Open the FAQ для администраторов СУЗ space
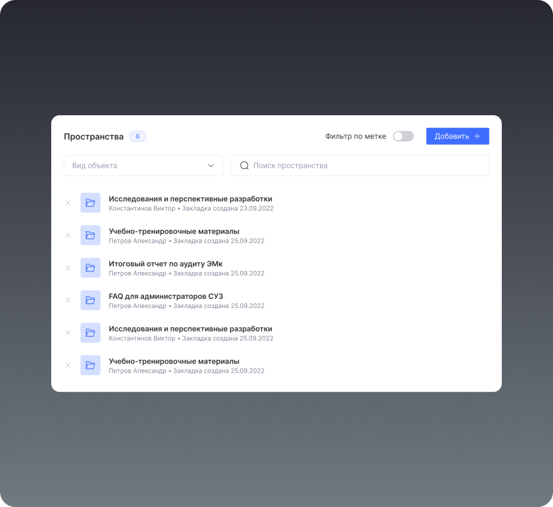The height and width of the screenshot is (507, 553). 165,296
